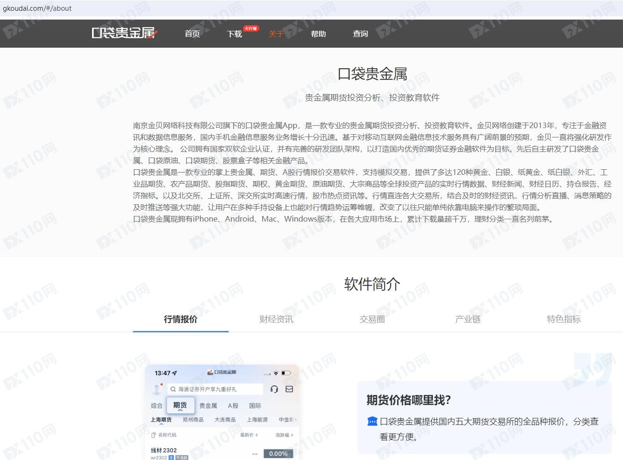The height and width of the screenshot is (460, 623).
Task: Open the 产业链 tab
Action: (x=468, y=319)
